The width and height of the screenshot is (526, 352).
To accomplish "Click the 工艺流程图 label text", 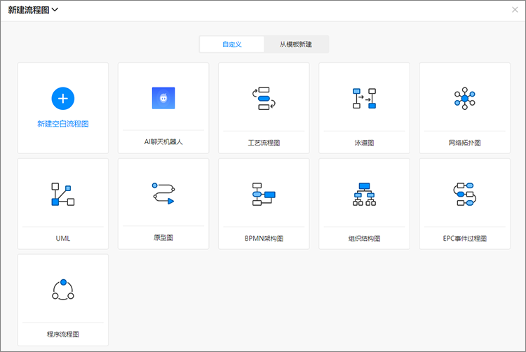I will (264, 143).
